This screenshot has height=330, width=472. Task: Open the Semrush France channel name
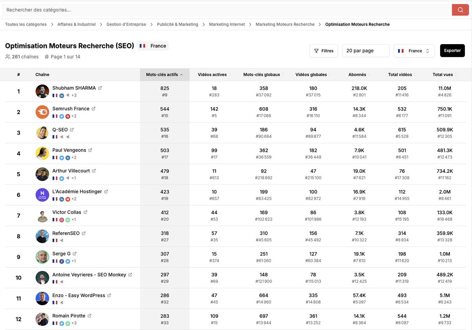click(x=71, y=109)
